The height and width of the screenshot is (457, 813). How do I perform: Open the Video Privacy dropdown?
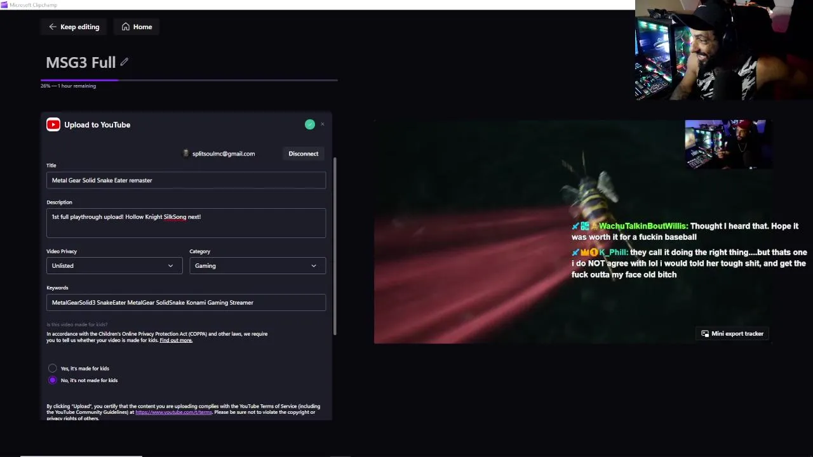point(114,266)
